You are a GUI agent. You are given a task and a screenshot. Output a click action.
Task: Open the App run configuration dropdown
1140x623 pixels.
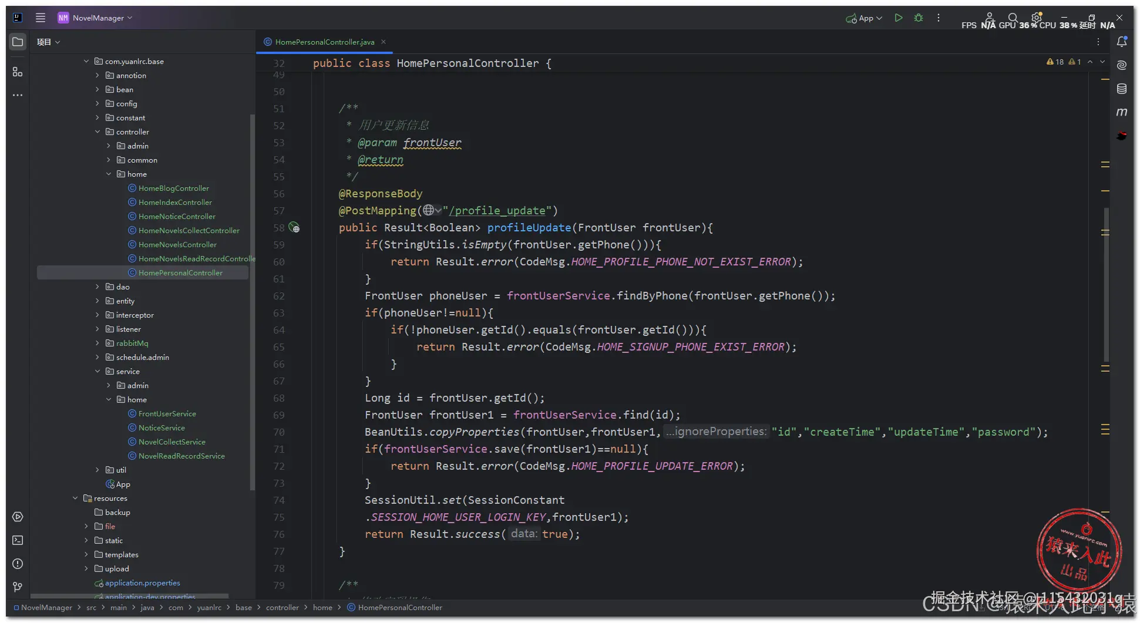click(864, 18)
